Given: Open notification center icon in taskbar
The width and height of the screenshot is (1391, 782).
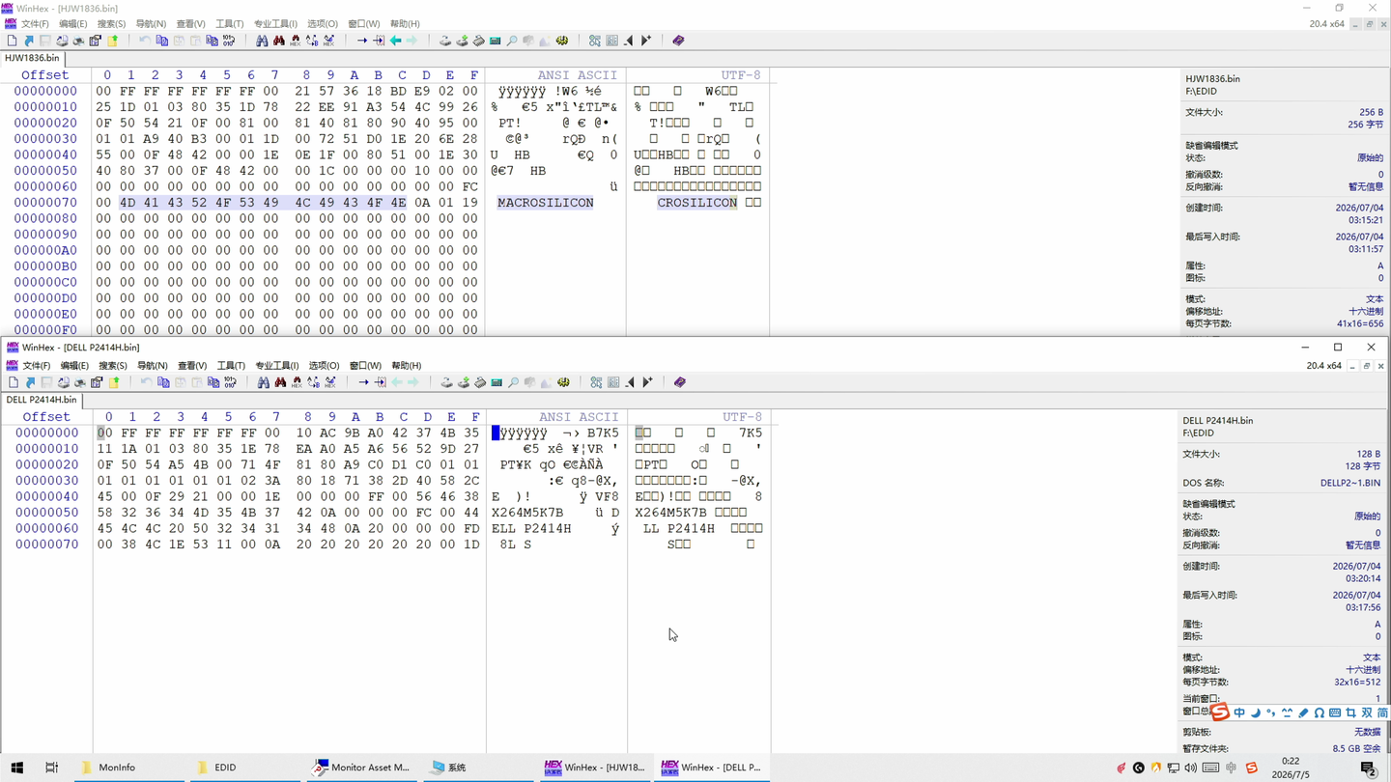Looking at the screenshot, I should click(x=1368, y=768).
